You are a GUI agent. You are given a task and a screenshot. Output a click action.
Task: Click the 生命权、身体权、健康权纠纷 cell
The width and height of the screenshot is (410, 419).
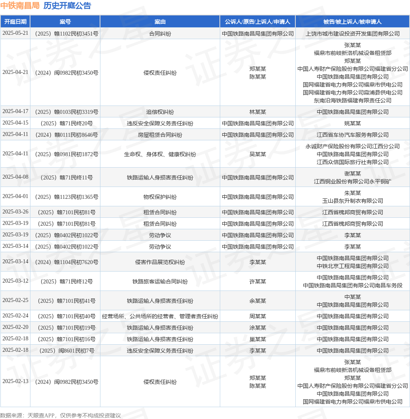(160, 154)
